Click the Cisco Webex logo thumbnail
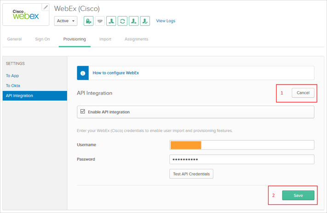The width and height of the screenshot is (327, 213). (x=25, y=15)
